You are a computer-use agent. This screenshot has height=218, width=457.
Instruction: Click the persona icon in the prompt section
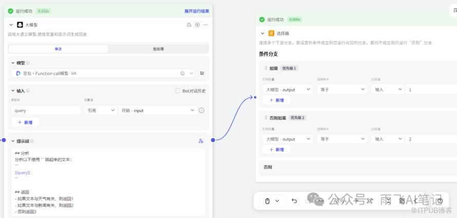tap(201, 141)
